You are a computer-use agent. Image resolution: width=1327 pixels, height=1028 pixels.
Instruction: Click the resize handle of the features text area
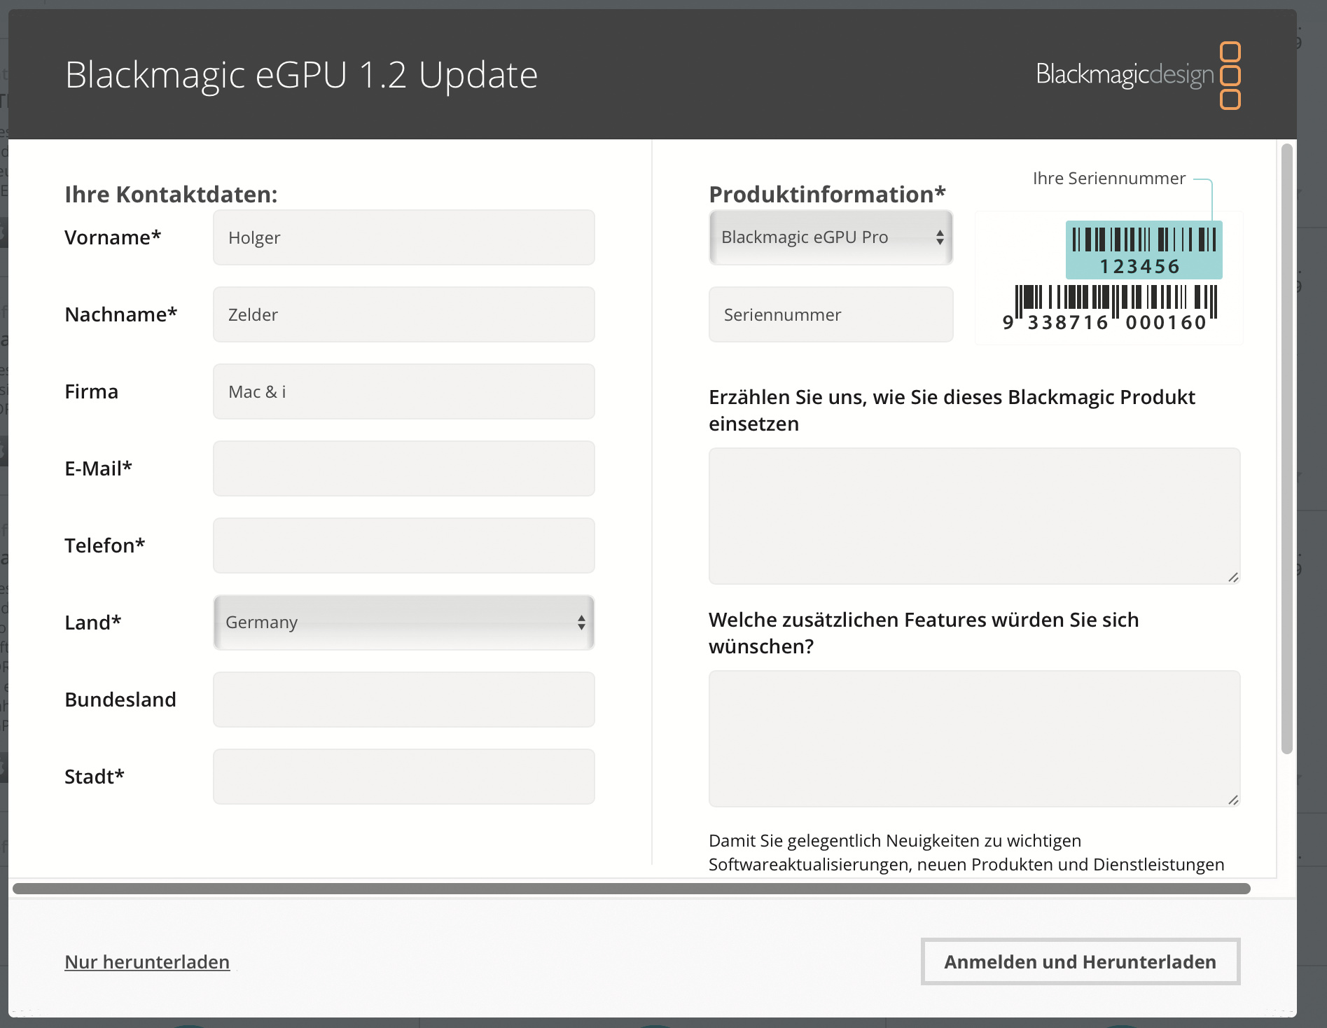tap(1233, 800)
